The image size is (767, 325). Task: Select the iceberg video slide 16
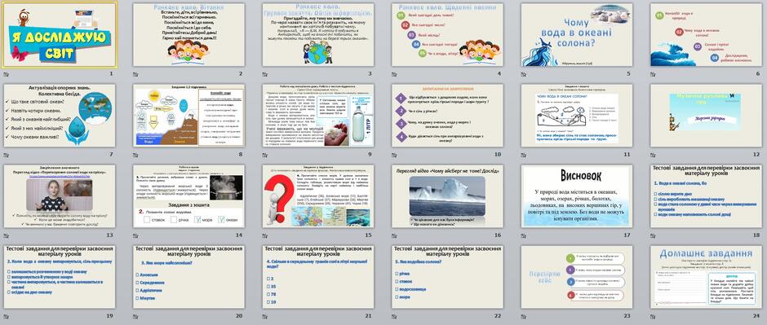point(448,195)
